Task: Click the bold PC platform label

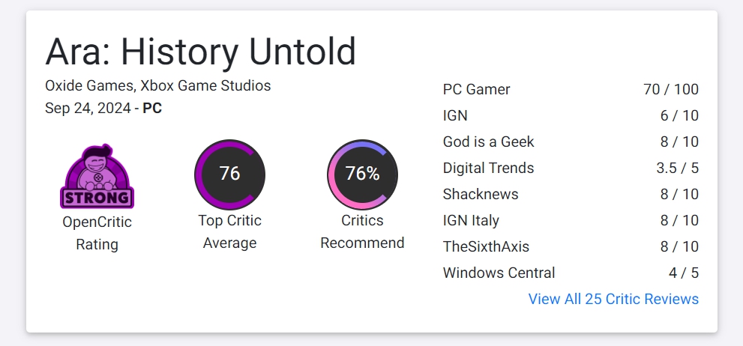Action: pyautogui.click(x=152, y=109)
